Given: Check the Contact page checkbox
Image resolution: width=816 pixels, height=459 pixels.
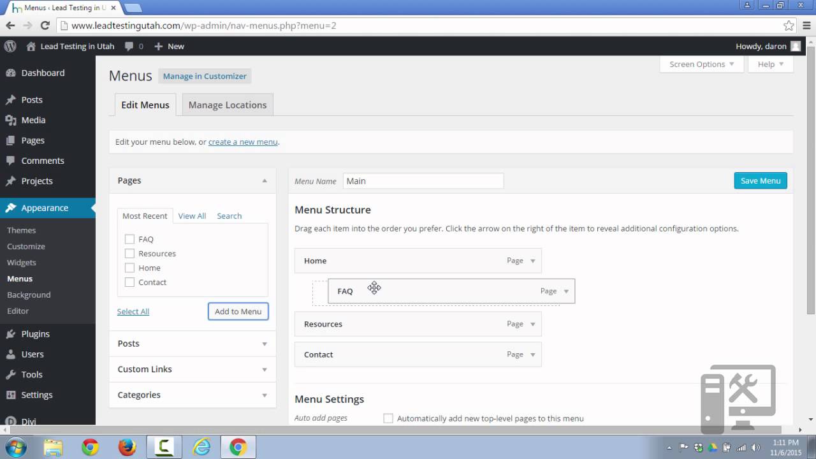Looking at the screenshot, I should [x=129, y=282].
